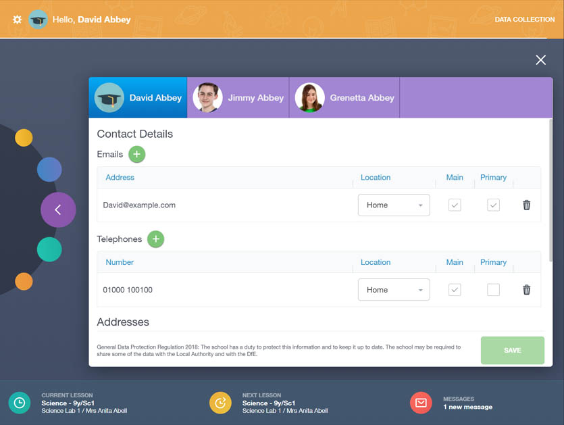The width and height of the screenshot is (564, 425).
Task: Toggle the Main checkbox for the telephone
Action: pos(455,290)
